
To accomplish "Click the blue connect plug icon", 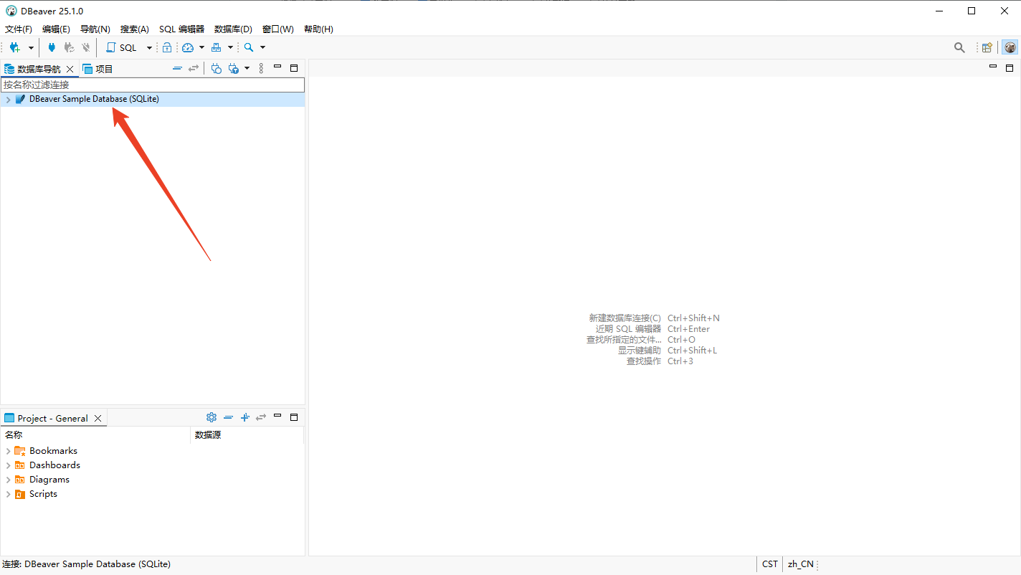I will coord(52,47).
